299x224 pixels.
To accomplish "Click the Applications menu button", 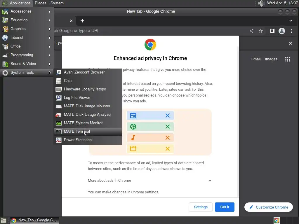I will point(16,3).
